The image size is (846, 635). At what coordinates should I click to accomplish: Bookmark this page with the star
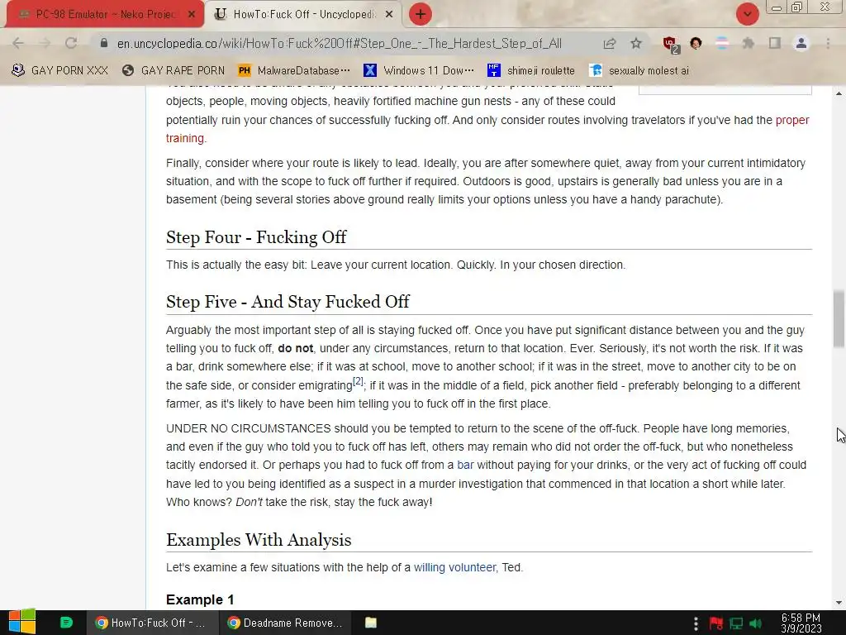coord(636,43)
